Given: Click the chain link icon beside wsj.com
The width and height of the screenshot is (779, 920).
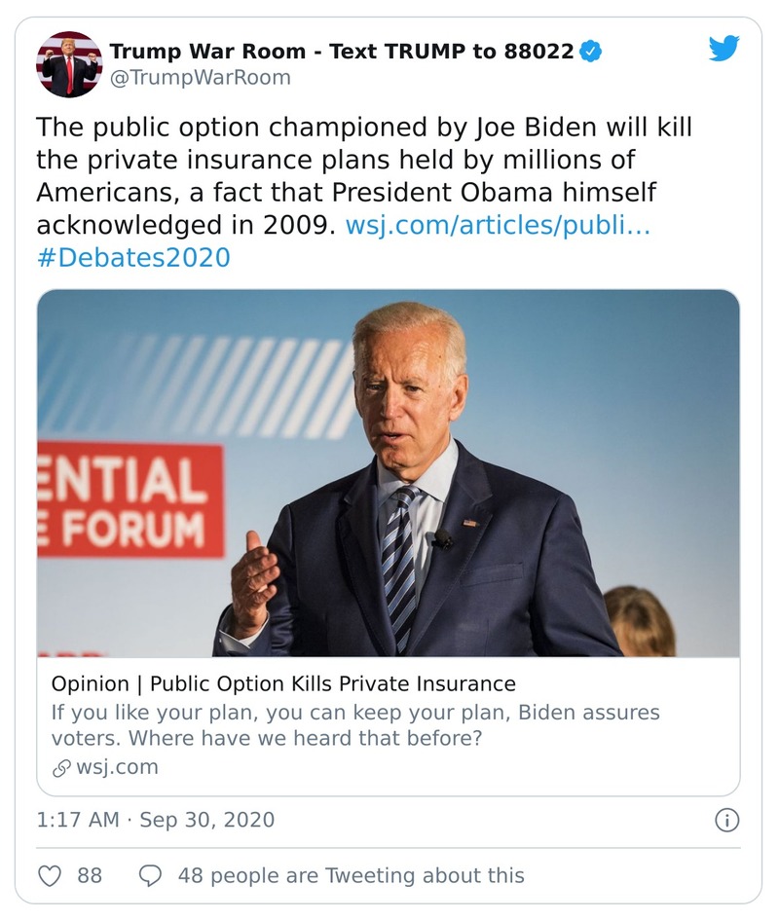Looking at the screenshot, I should 60,767.
